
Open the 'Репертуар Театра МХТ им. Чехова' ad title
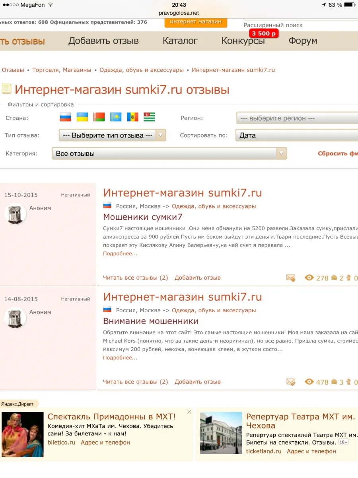point(301,421)
